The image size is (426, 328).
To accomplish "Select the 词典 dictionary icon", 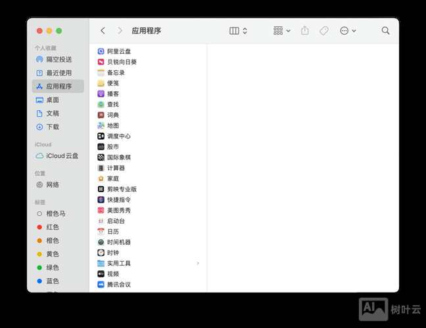I will click(x=101, y=115).
